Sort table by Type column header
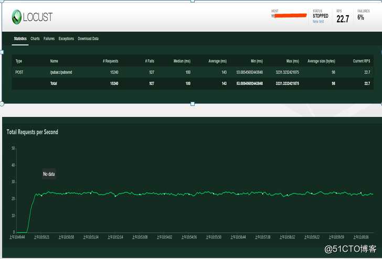The image size is (382, 259). [x=19, y=61]
